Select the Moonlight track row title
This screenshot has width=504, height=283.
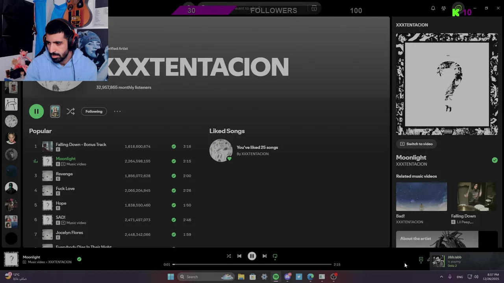tap(66, 158)
